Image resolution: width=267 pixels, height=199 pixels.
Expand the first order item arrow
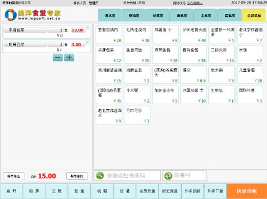click(x=6, y=30)
